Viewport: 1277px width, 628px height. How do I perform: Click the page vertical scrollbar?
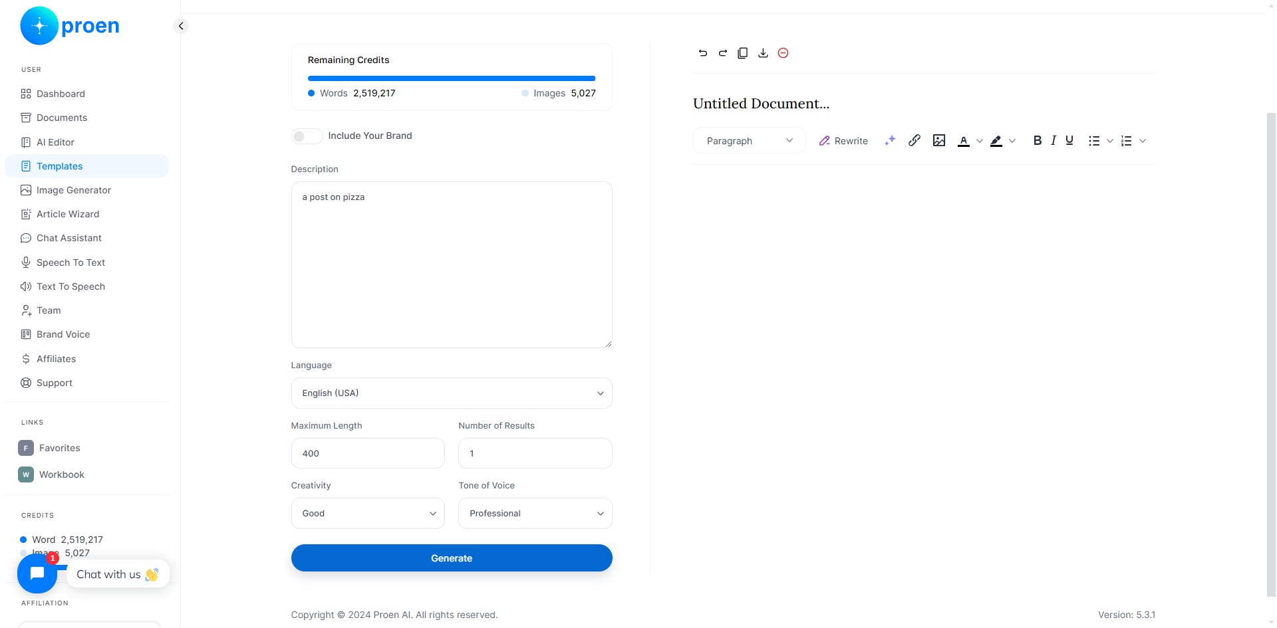pos(1271,355)
